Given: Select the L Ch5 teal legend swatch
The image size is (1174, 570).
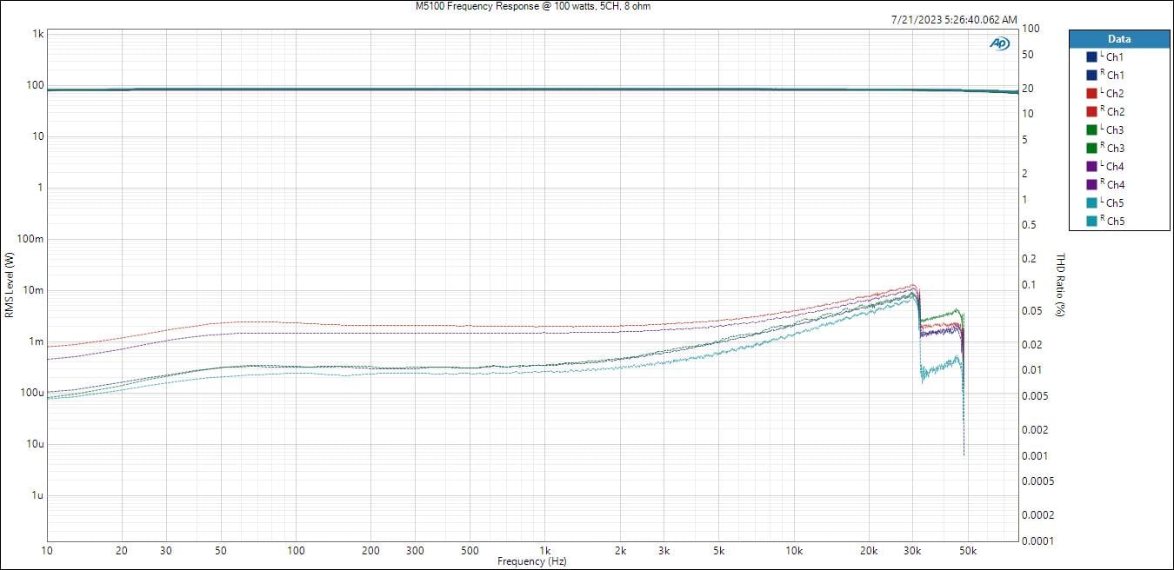Looking at the screenshot, I should pyautogui.click(x=1091, y=203).
